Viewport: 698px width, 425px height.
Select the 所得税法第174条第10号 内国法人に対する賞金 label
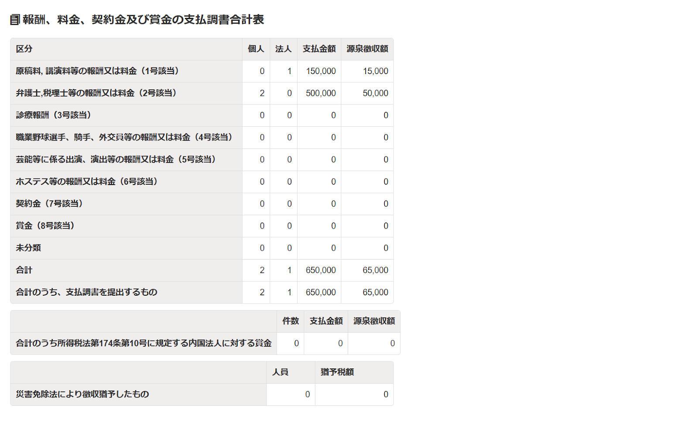pyautogui.click(x=144, y=344)
